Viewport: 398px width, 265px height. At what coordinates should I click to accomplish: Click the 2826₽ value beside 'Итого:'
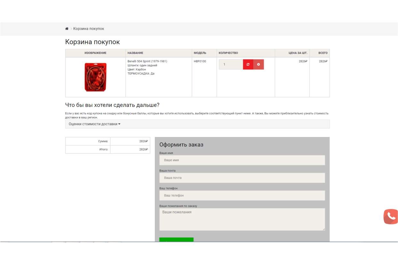tap(144, 149)
